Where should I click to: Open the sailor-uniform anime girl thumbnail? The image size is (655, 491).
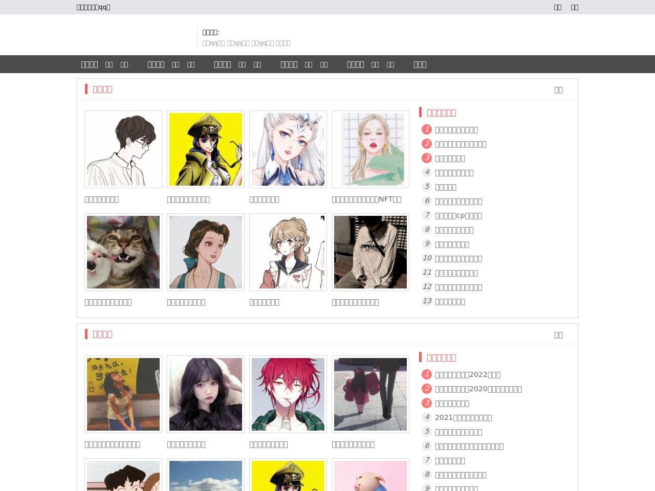[x=288, y=252]
